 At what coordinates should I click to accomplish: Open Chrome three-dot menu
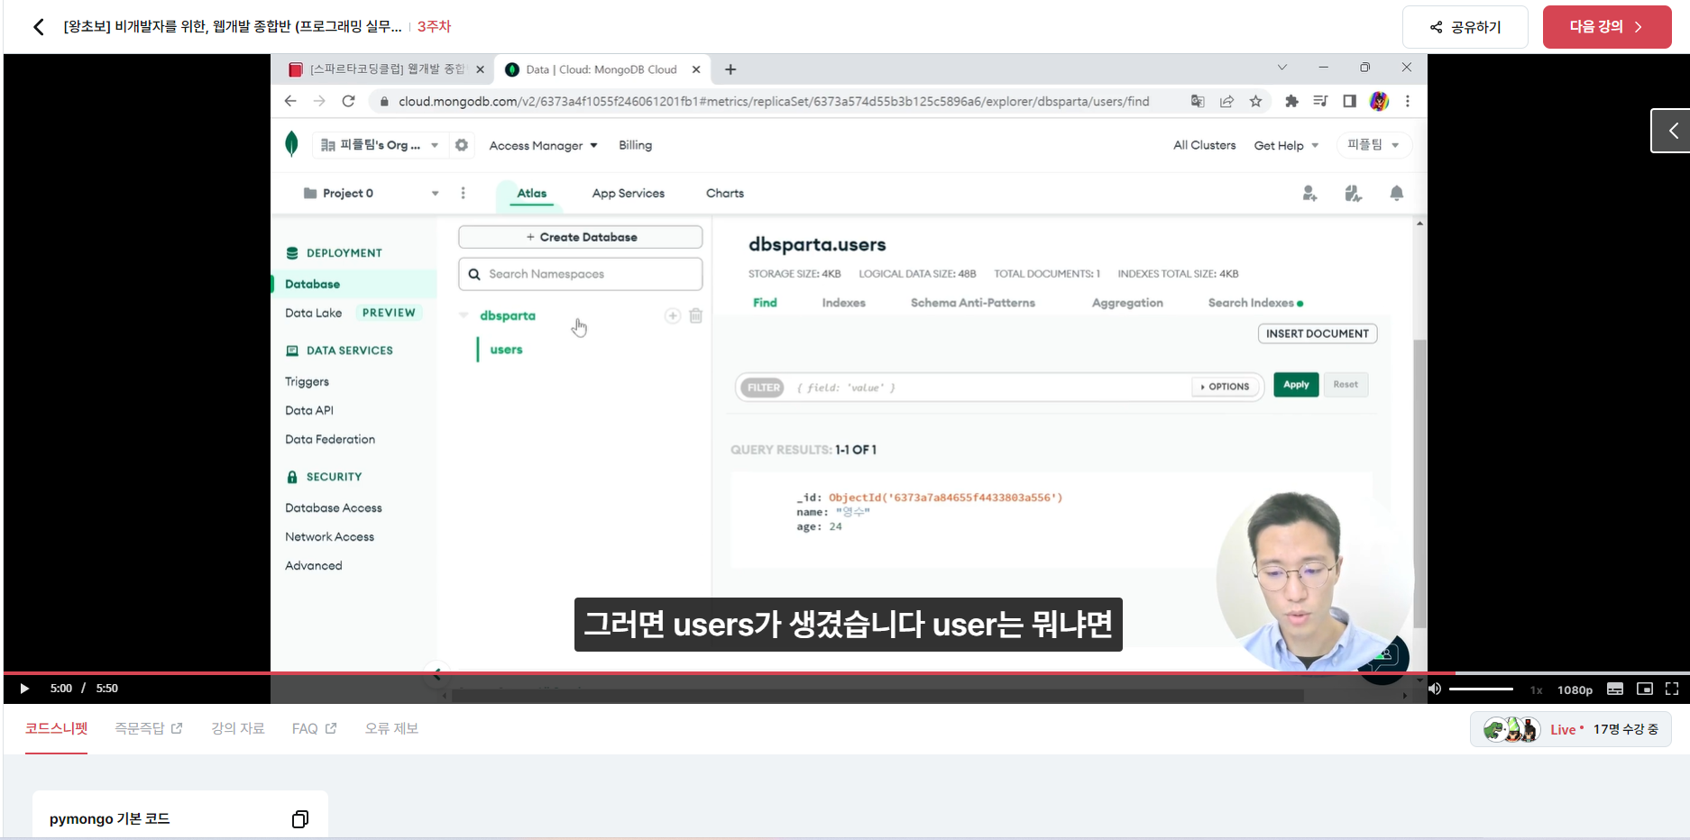(1407, 101)
